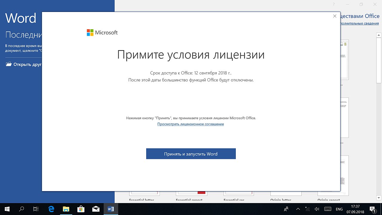Click the Нажимая кнопку "Принять" notice text
This screenshot has height=215, width=382.
click(191, 118)
